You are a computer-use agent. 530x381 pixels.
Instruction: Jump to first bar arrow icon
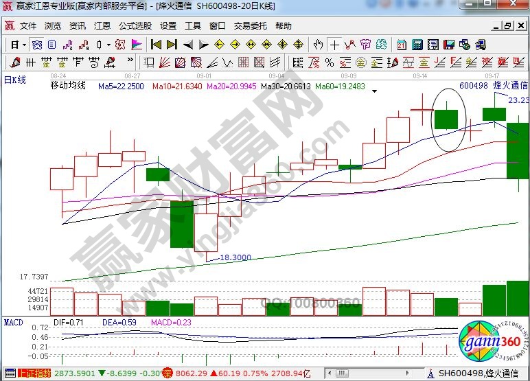(x=156, y=45)
